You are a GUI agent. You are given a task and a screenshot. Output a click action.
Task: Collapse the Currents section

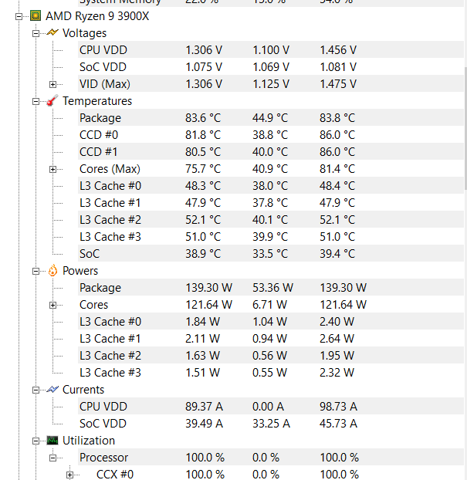pyautogui.click(x=36, y=390)
